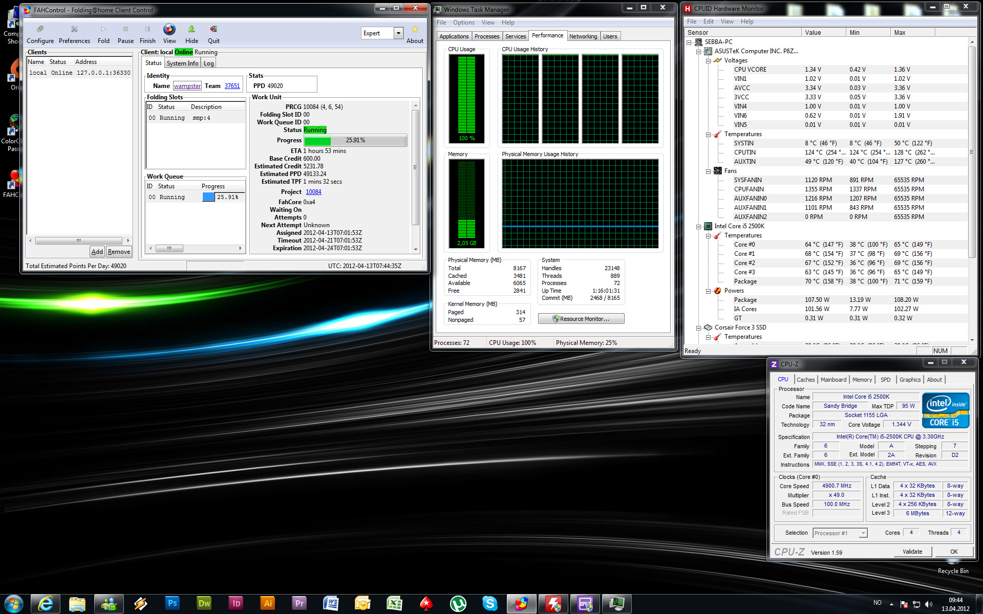983x614 pixels.
Task: Open the Processes tab in Task Manager
Action: click(x=486, y=36)
